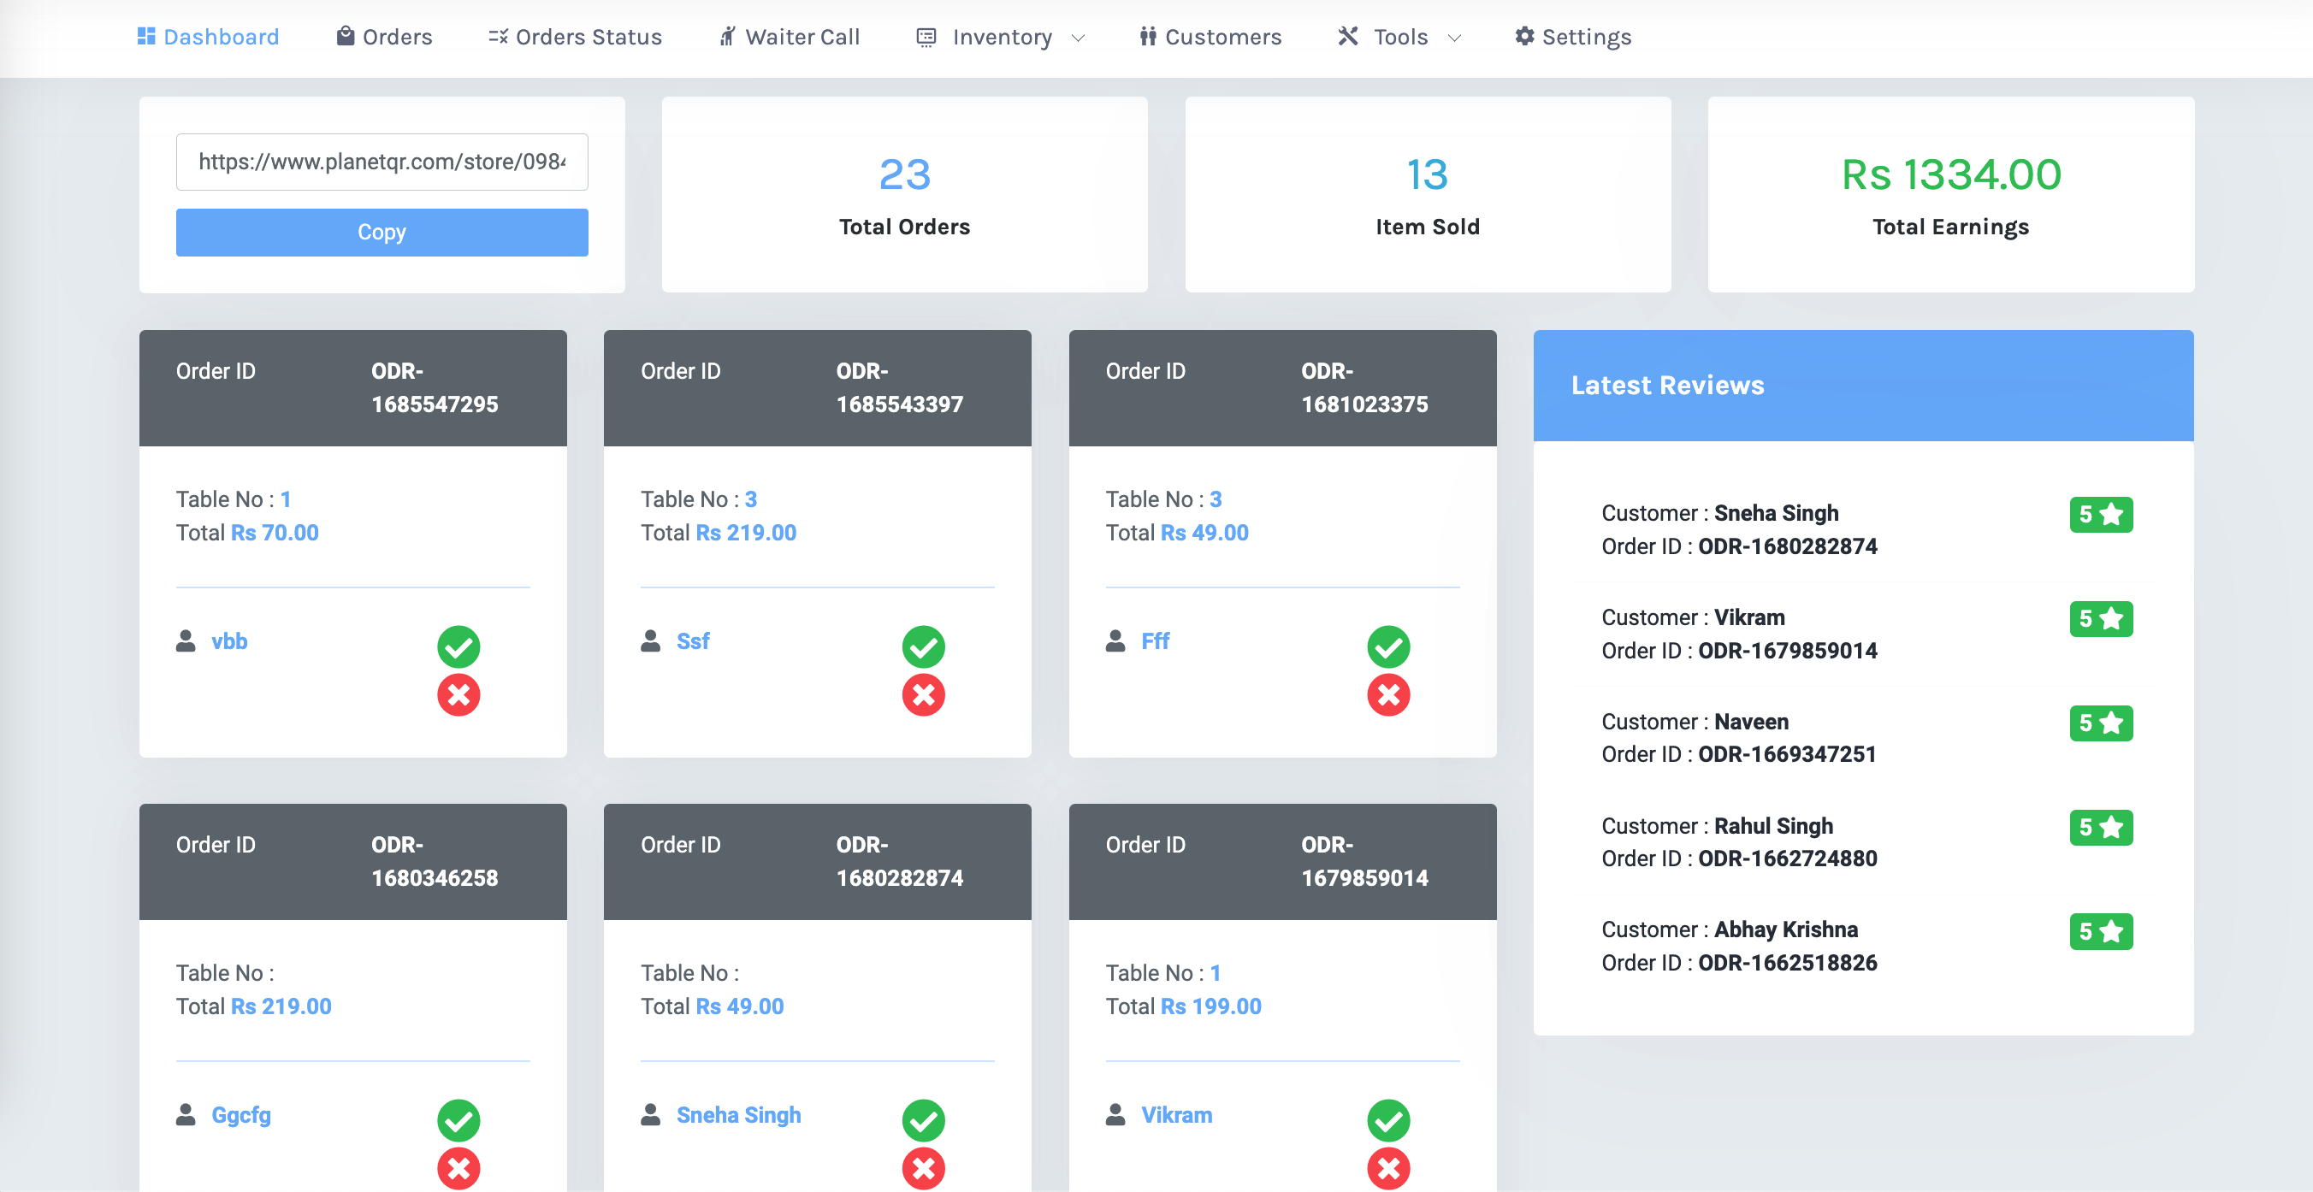Screen dimensions: 2313x1192
Task: Click the Settings gear icon
Action: pyautogui.click(x=1523, y=35)
